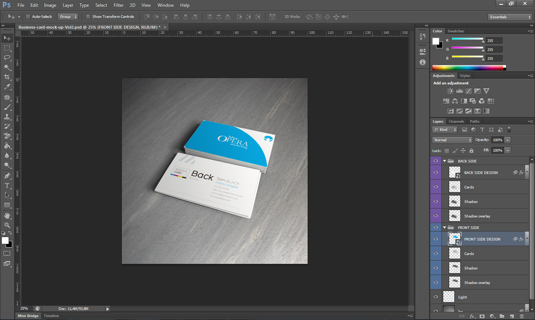Open the Layers panel options menu
Screen dimensions: 535x320
coord(531,122)
